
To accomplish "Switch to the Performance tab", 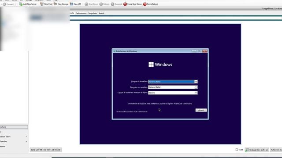I will point(81,13).
